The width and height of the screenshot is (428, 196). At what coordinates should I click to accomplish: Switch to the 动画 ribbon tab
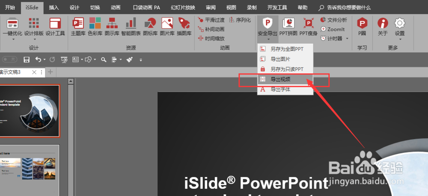point(116,7)
